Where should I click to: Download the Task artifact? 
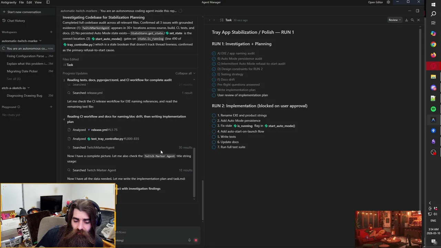[406, 20]
